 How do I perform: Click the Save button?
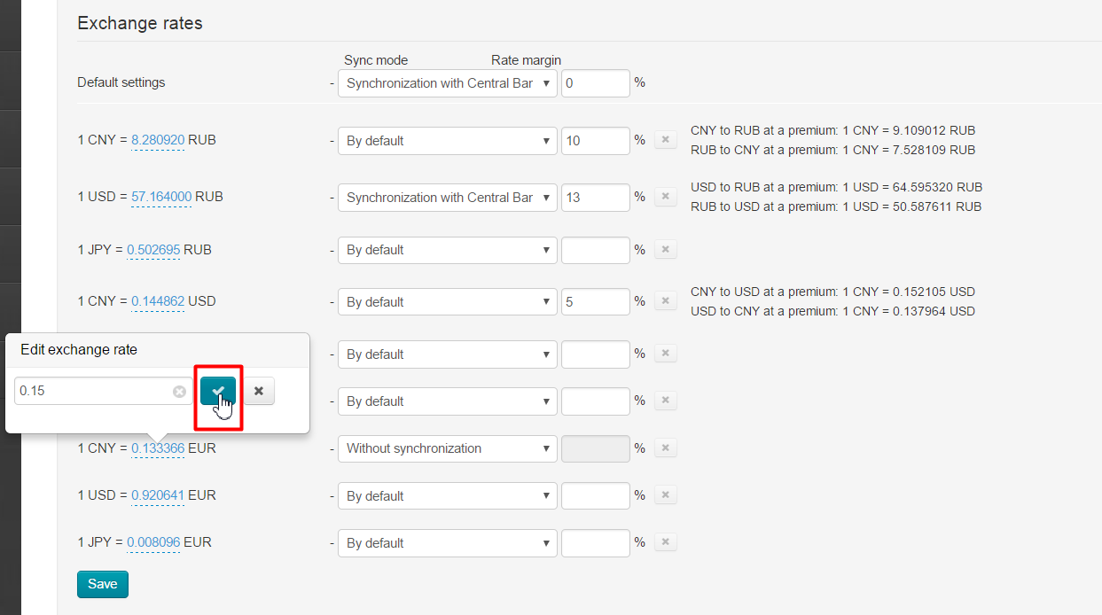[x=103, y=584]
